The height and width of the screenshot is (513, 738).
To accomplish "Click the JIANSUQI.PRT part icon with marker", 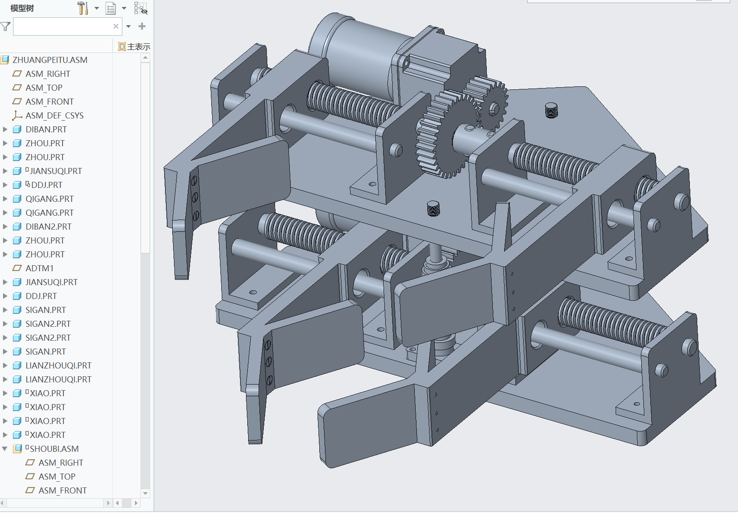I will coord(17,171).
